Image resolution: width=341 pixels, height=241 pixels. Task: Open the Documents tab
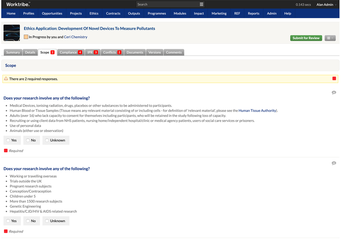(x=135, y=52)
